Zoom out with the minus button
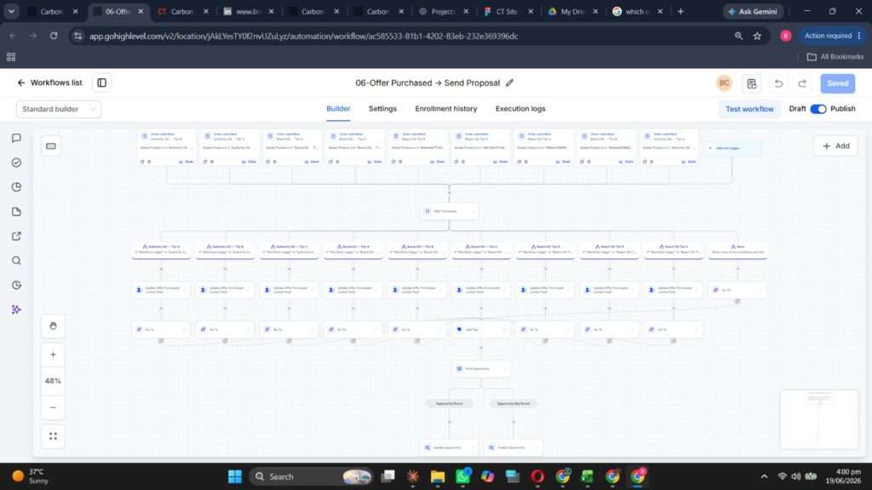872x490 pixels. coord(53,407)
